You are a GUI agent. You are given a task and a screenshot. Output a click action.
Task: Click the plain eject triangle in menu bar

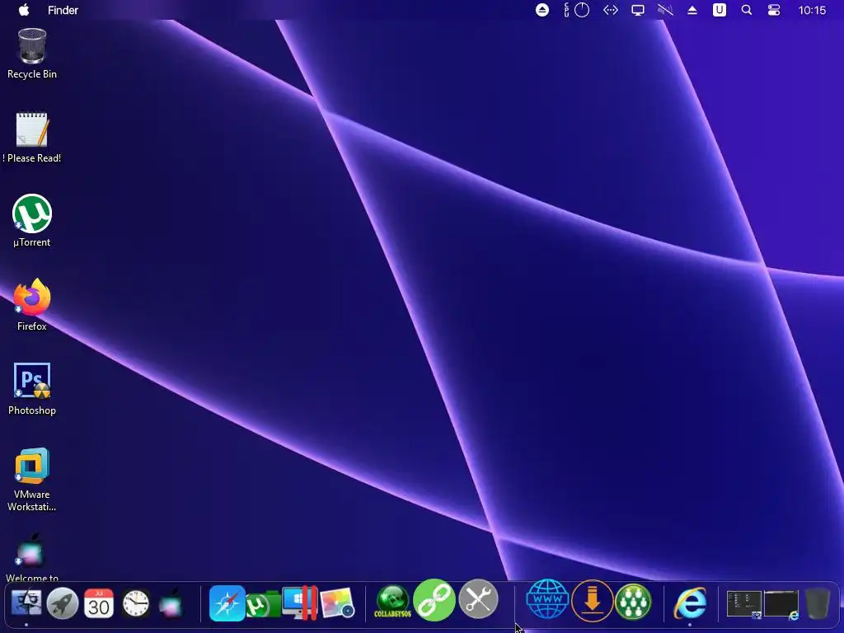click(692, 10)
